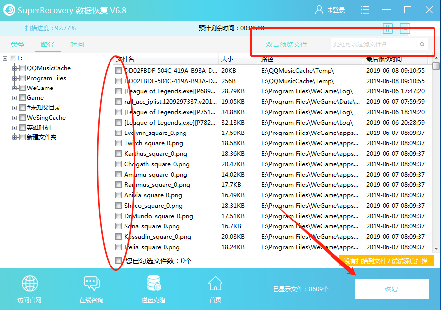Return to 首页 using the home icon
441x310 pixels.
(x=215, y=283)
